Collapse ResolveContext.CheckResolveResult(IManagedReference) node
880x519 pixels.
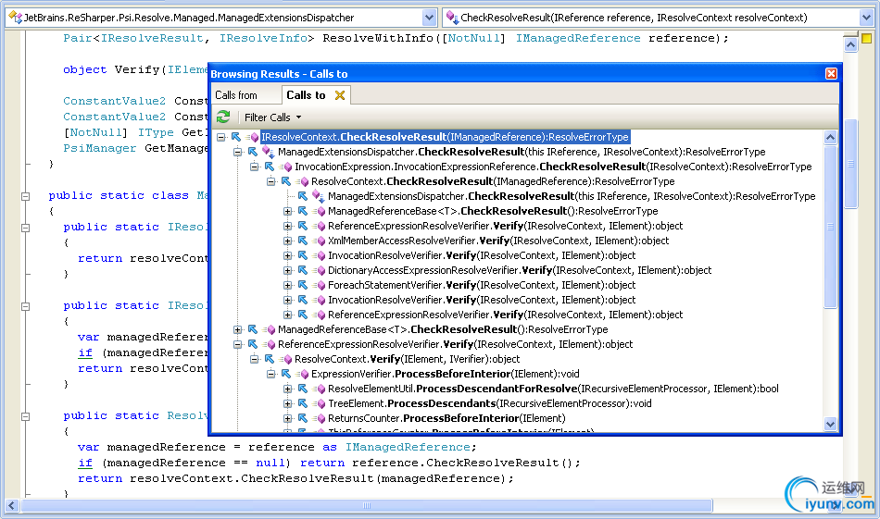[x=271, y=181]
